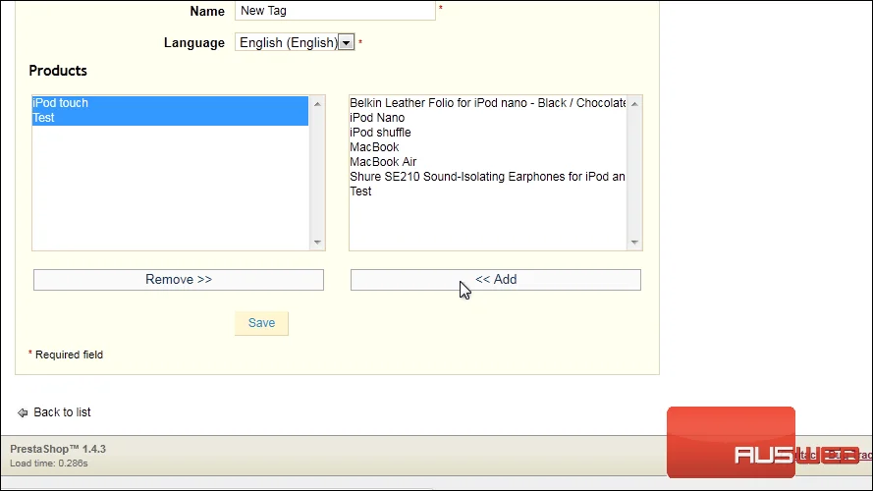Go Back to list link
This screenshot has width=873, height=491.
click(x=62, y=412)
